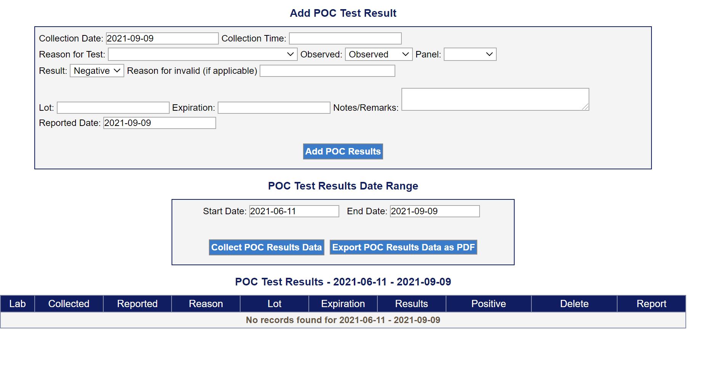This screenshot has height=368, width=706.
Task: Click the Lot input field
Action: (113, 108)
